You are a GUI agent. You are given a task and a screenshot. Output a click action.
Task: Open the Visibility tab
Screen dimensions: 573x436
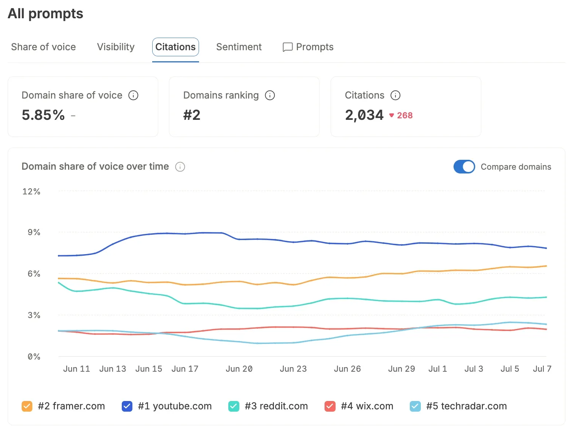coord(116,47)
